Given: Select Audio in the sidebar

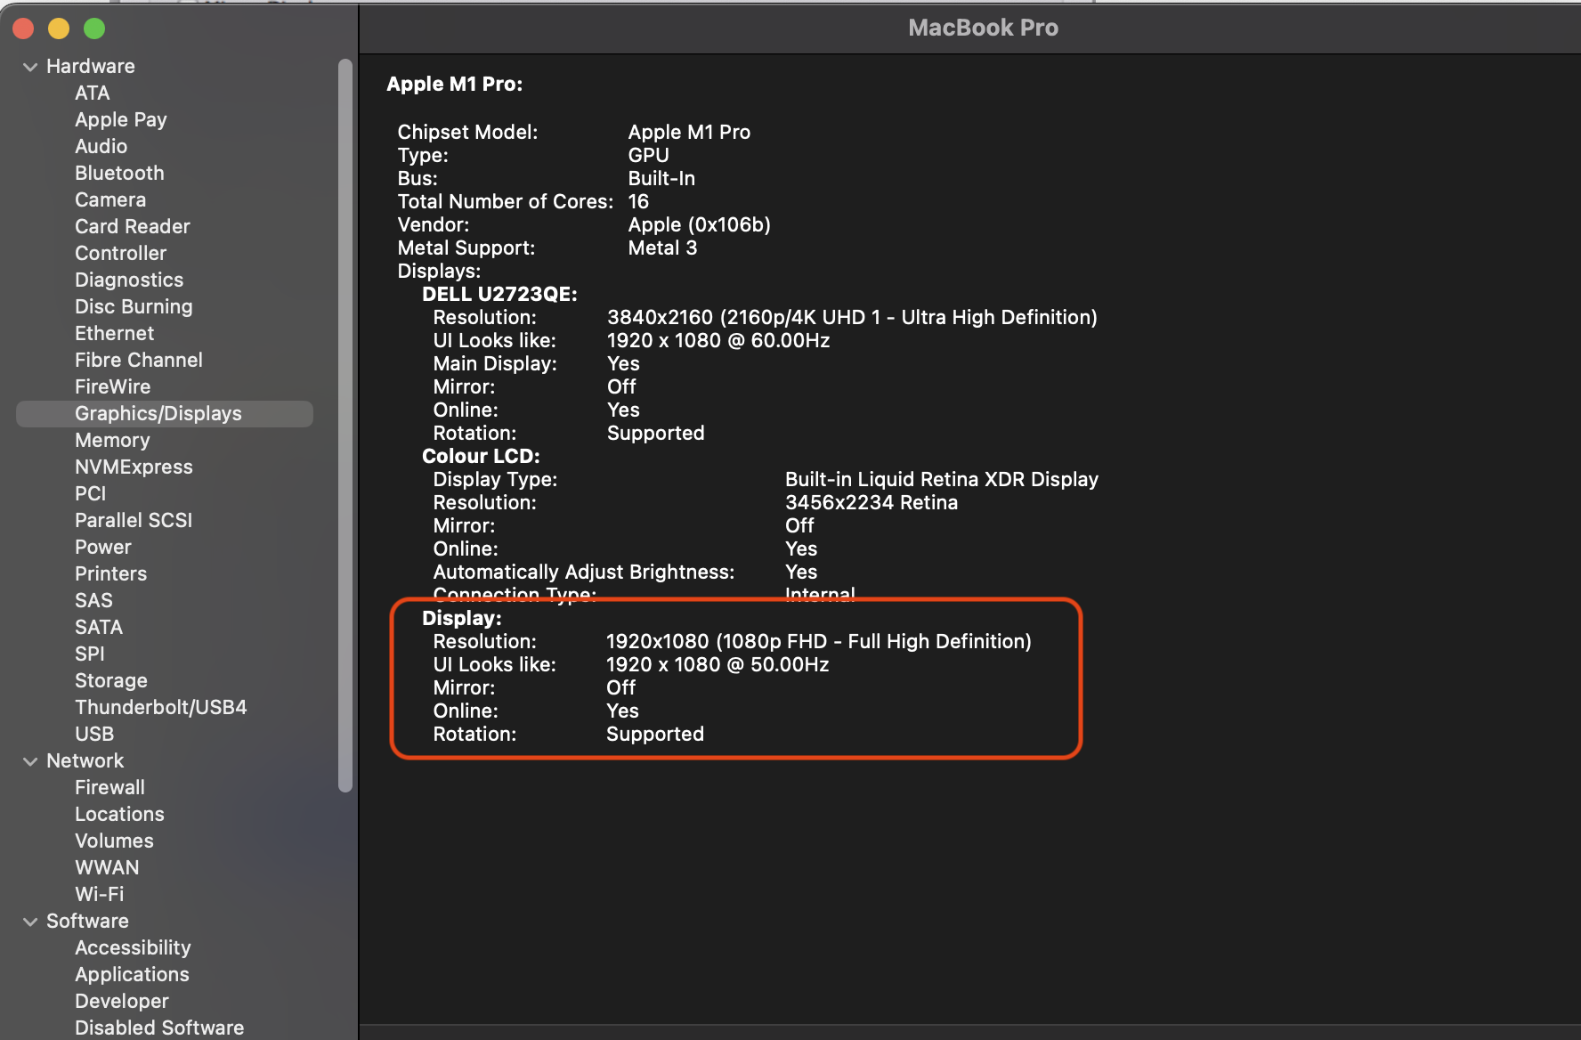Looking at the screenshot, I should pos(101,147).
